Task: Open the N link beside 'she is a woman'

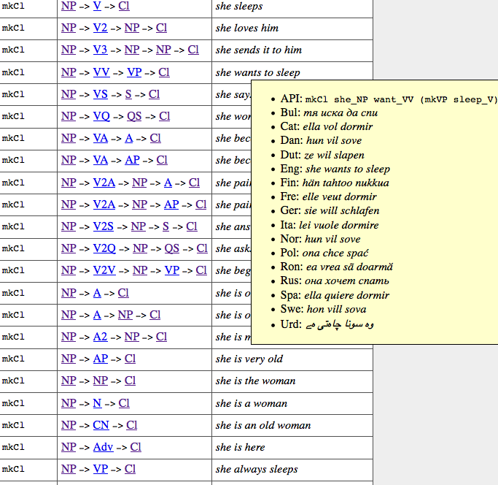Action: [x=97, y=403]
